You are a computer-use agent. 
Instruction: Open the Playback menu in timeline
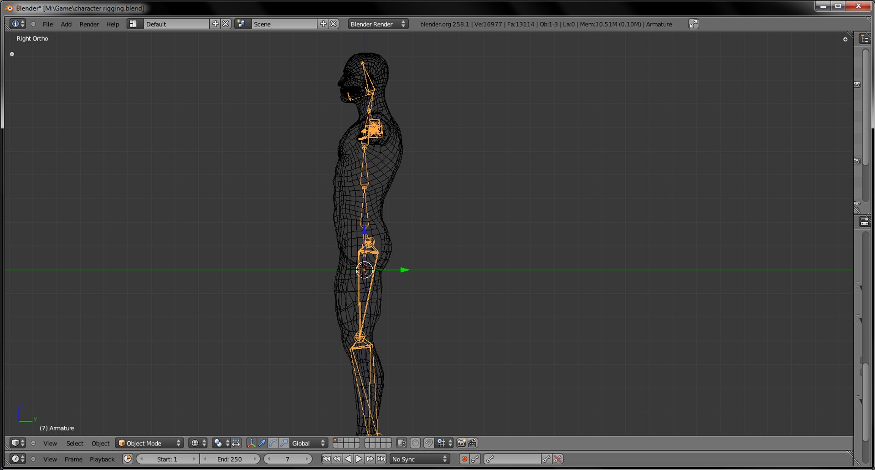102,459
